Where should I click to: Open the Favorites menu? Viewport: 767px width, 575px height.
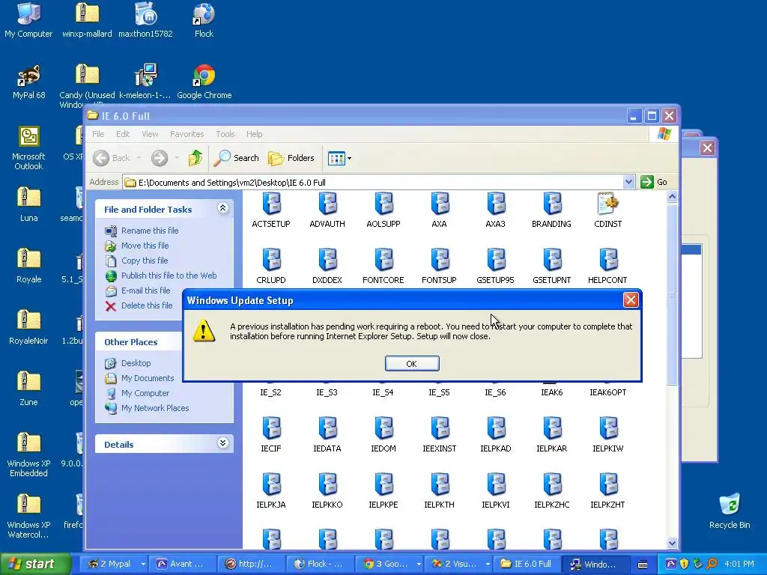coord(187,134)
